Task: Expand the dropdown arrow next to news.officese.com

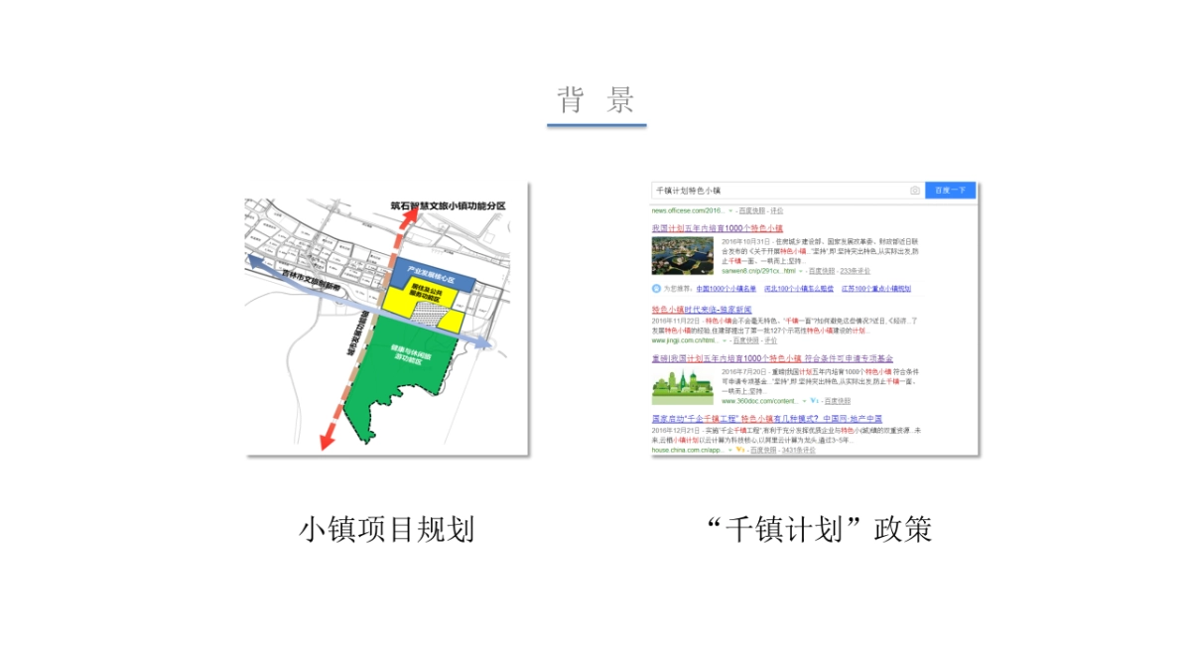Action: coord(729,210)
